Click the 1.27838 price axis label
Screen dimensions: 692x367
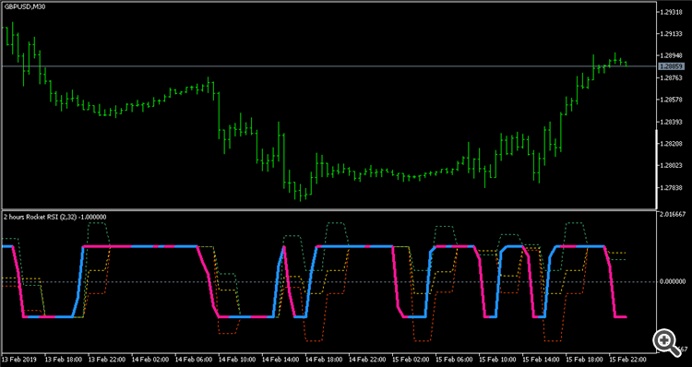pyautogui.click(x=673, y=188)
